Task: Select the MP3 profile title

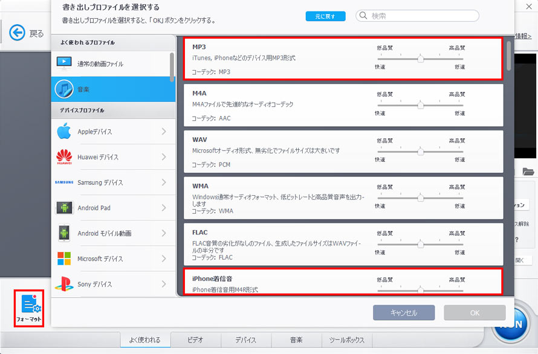Action: point(199,47)
